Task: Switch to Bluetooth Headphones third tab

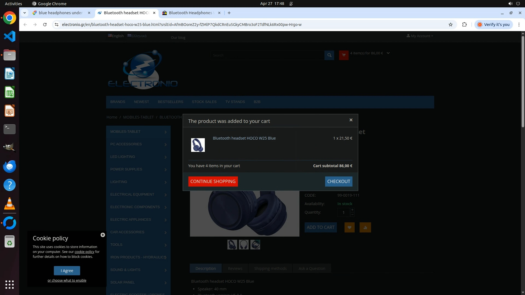Action: (x=190, y=13)
